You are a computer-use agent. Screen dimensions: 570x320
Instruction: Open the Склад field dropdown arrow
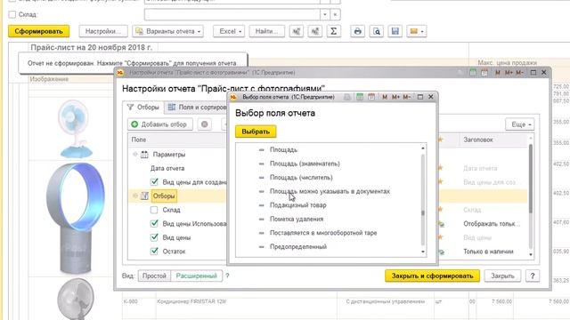(x=324, y=14)
